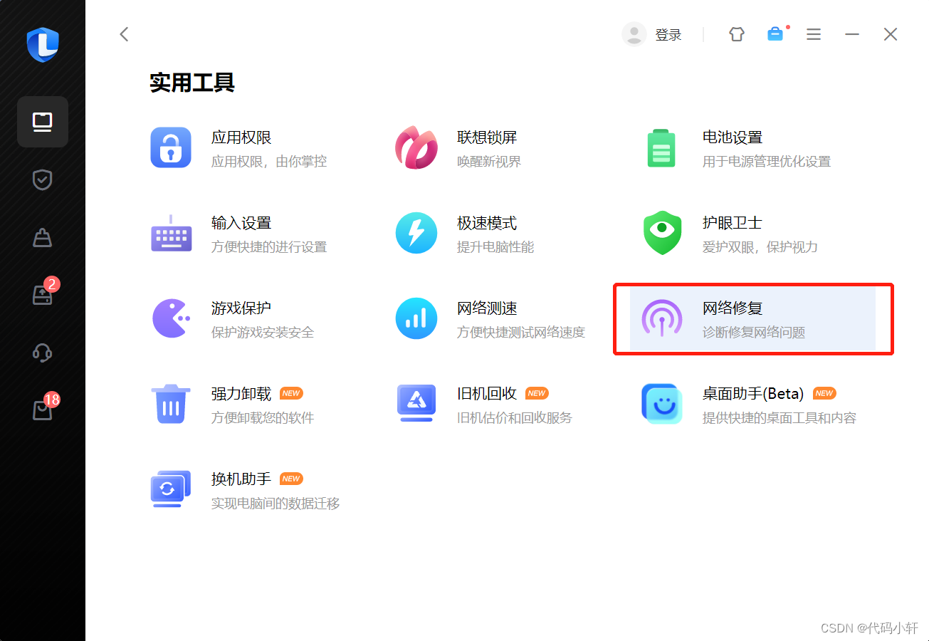Click the 换机助手 title text

coord(241,479)
